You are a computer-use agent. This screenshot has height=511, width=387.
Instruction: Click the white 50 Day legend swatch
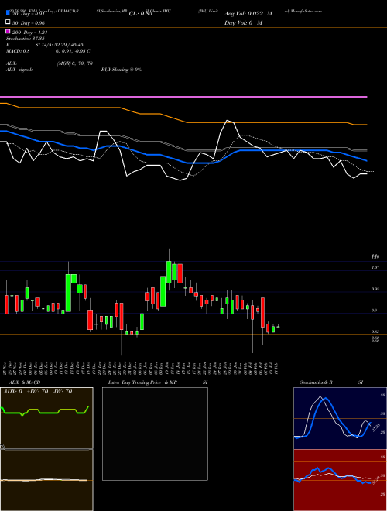(x=8, y=22)
